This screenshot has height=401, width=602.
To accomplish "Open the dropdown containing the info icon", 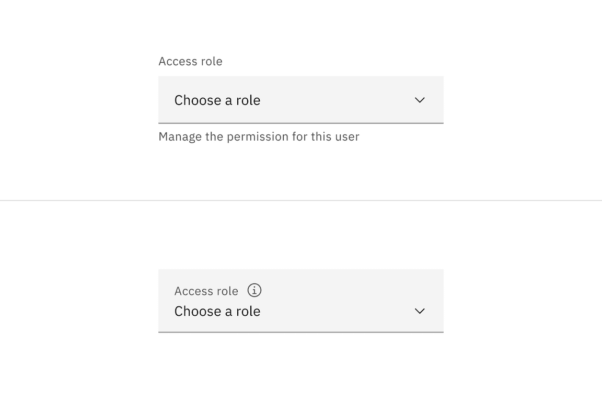I will (300, 301).
